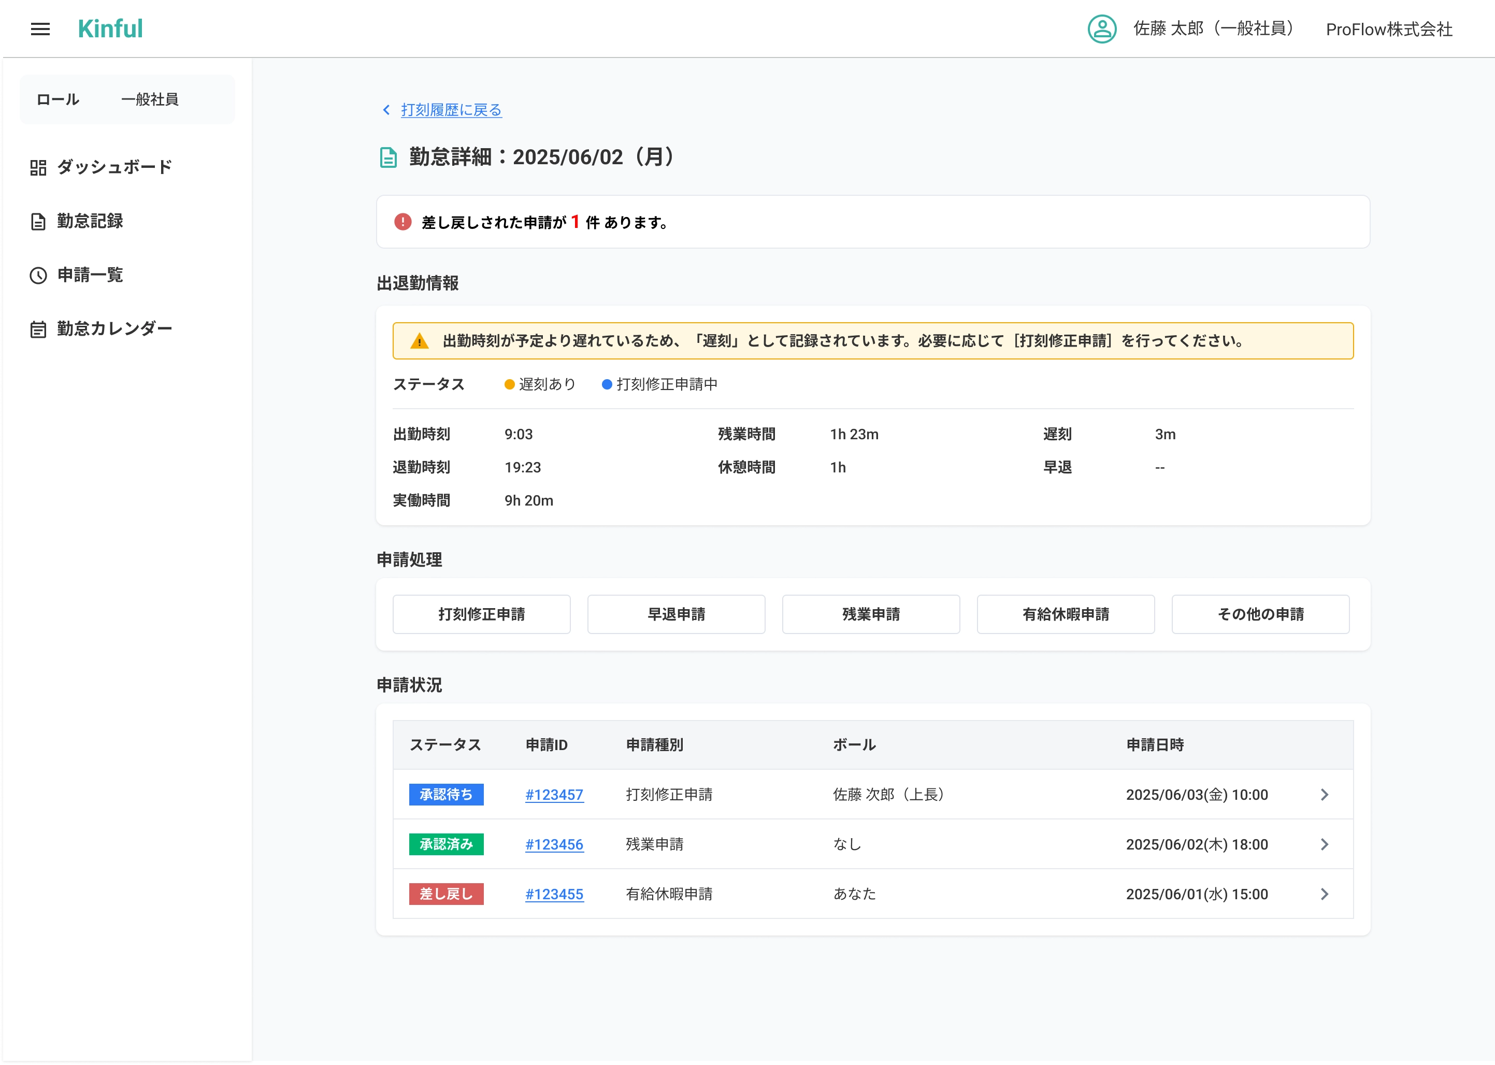Click the 勤怠カレンダー calendar icon
Image resolution: width=1495 pixels, height=1065 pixels.
[x=38, y=329]
